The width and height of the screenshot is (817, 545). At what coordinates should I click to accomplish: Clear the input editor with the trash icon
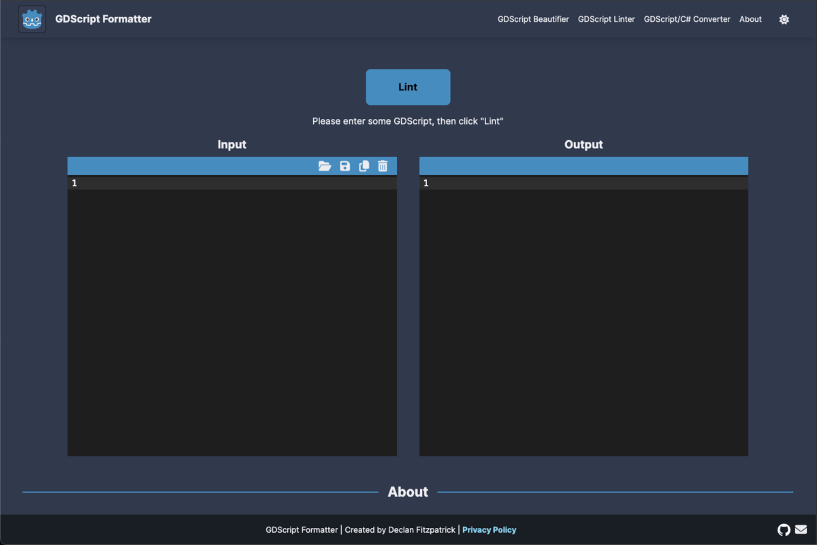pyautogui.click(x=383, y=165)
